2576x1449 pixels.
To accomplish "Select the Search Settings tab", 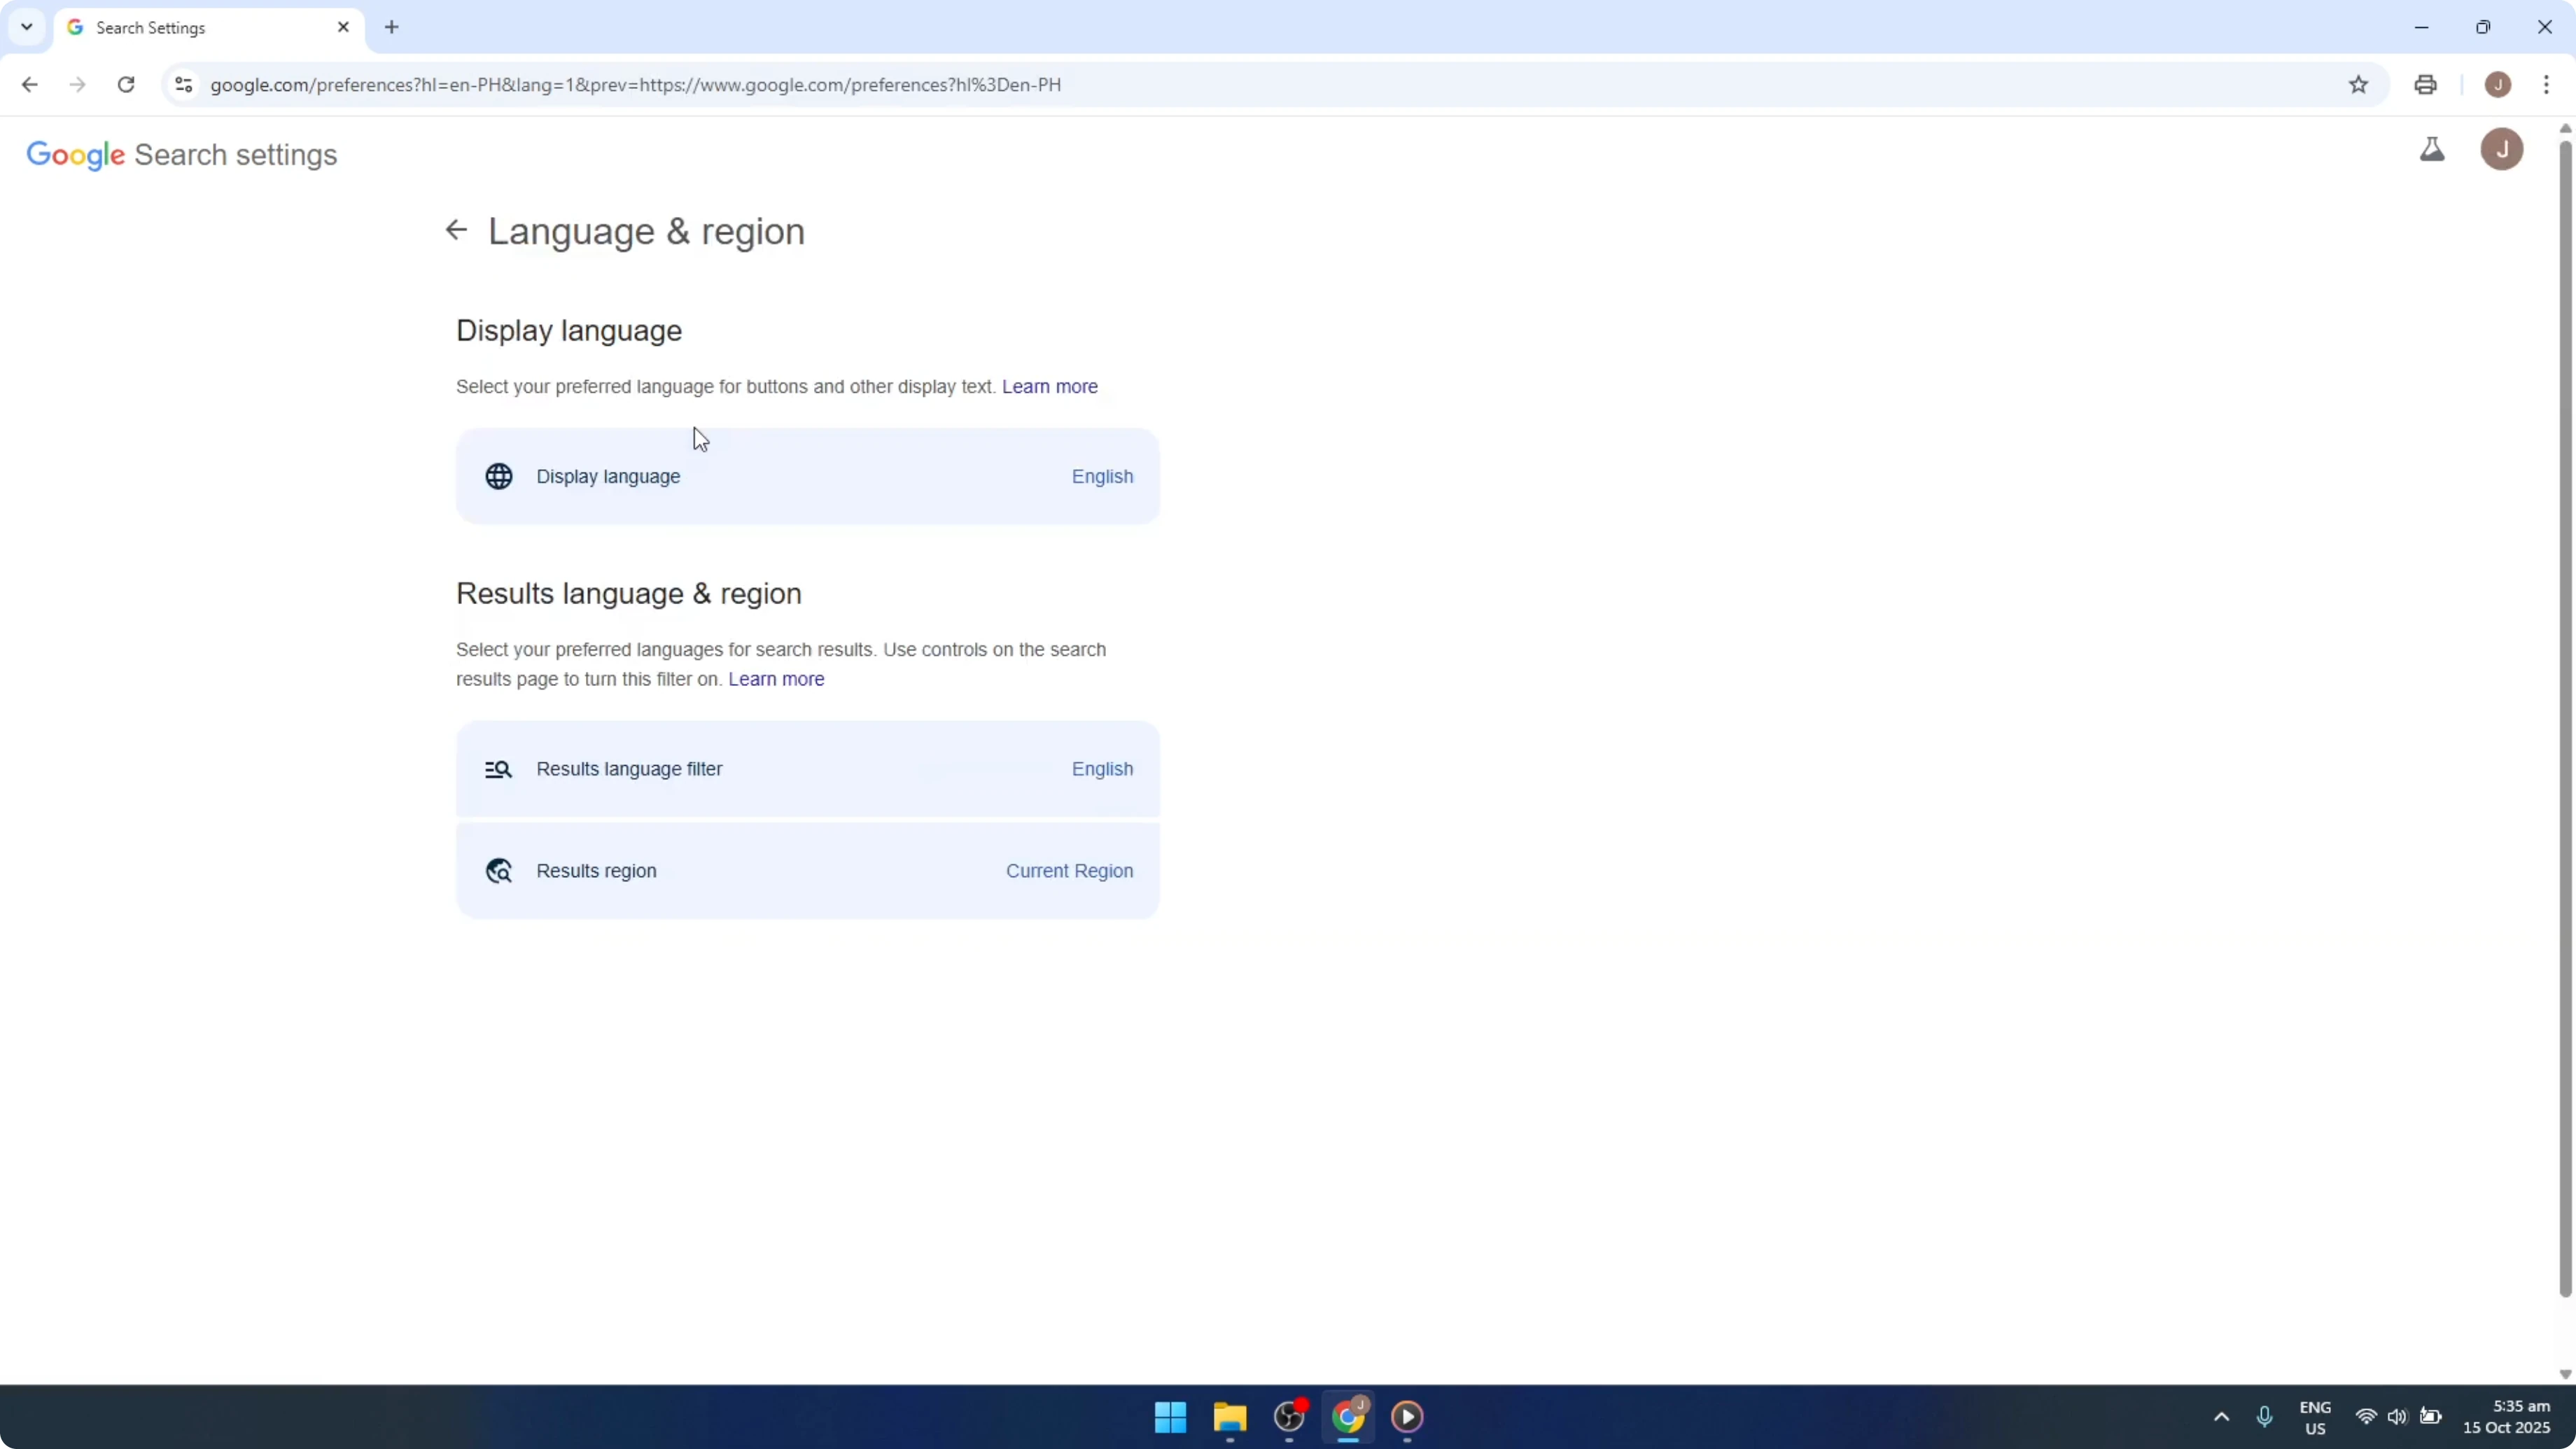I will pyautogui.click(x=209, y=28).
